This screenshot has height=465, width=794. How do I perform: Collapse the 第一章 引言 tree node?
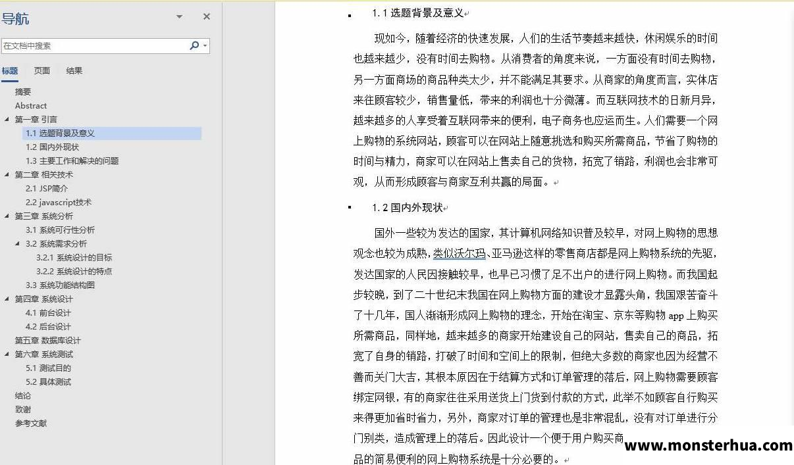(x=7, y=120)
